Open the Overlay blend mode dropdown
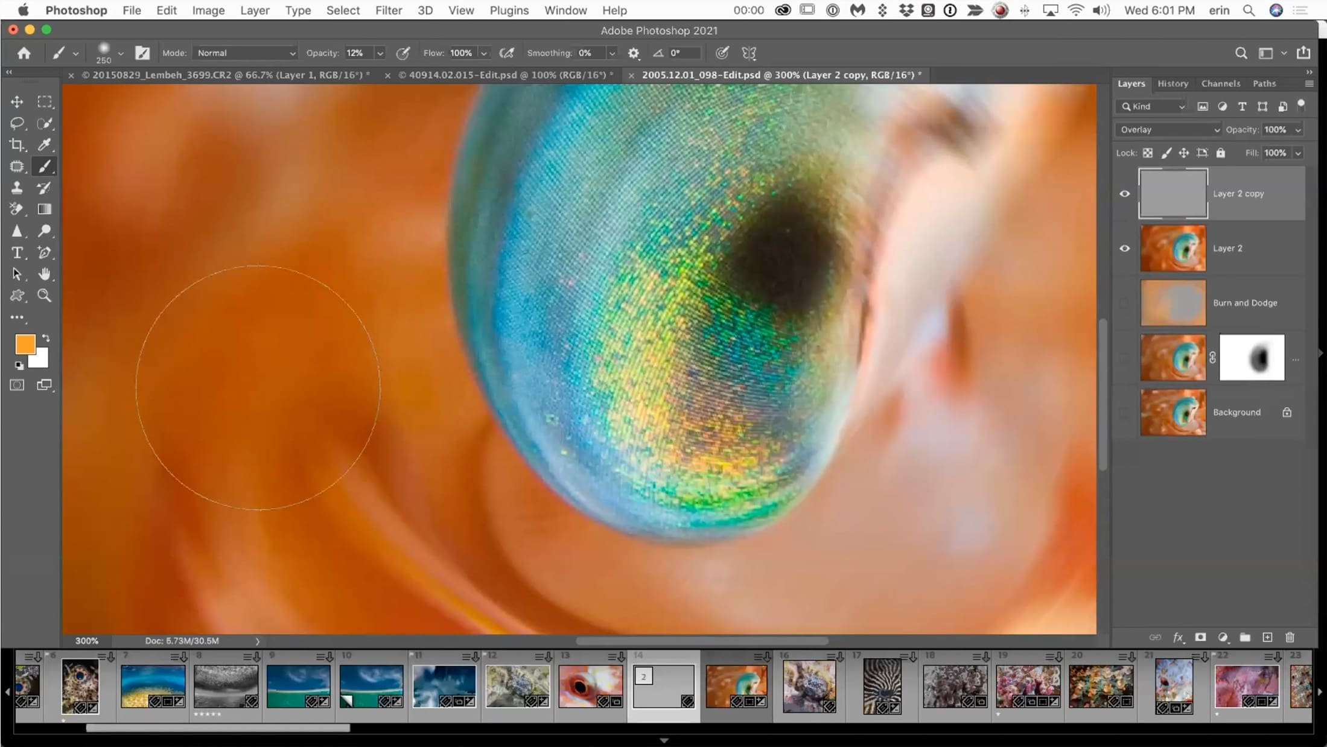The image size is (1327, 747). [1168, 130]
